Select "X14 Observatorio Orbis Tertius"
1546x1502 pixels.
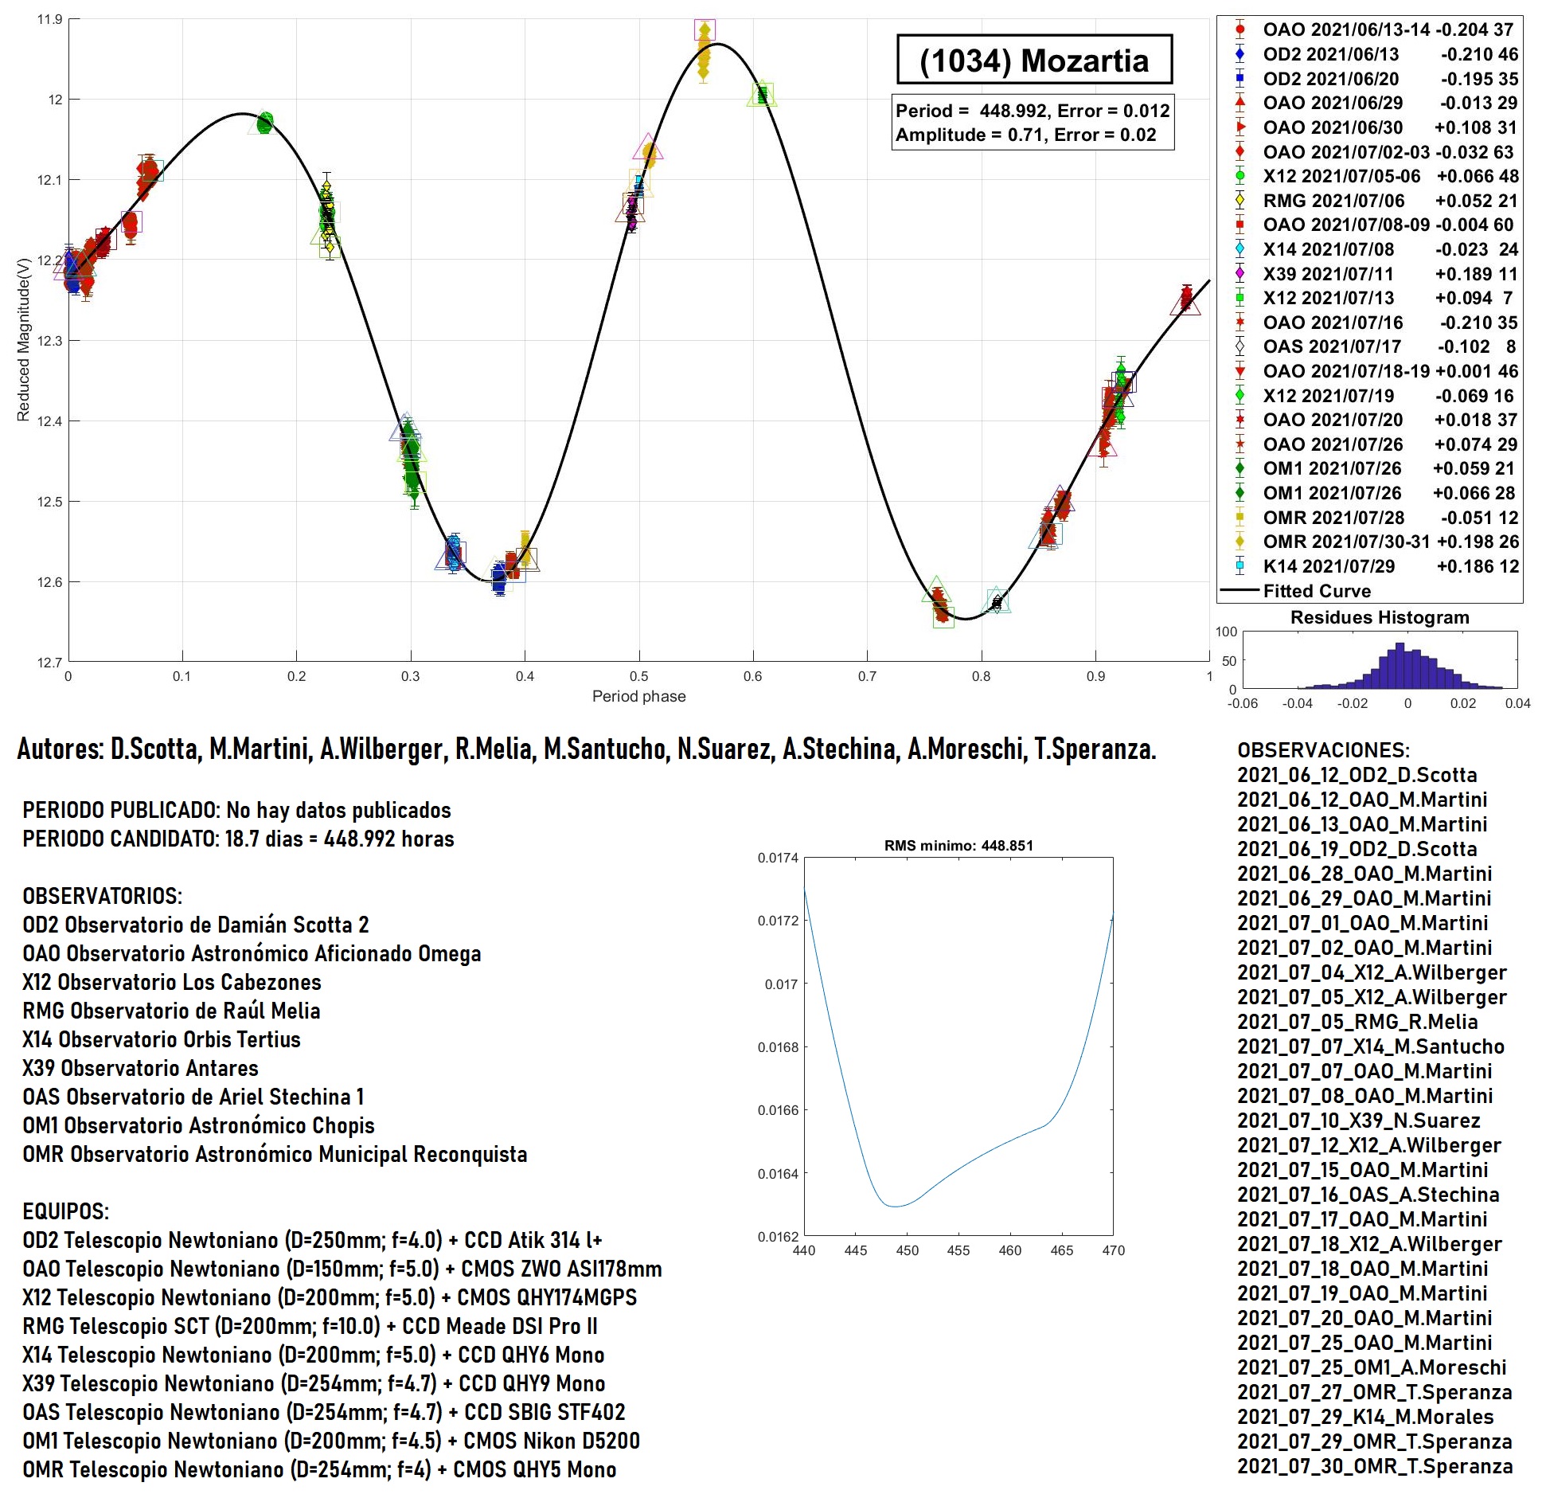[x=162, y=1039]
